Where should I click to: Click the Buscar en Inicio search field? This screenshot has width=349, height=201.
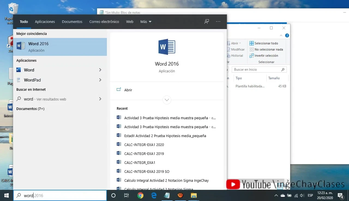click(x=259, y=69)
